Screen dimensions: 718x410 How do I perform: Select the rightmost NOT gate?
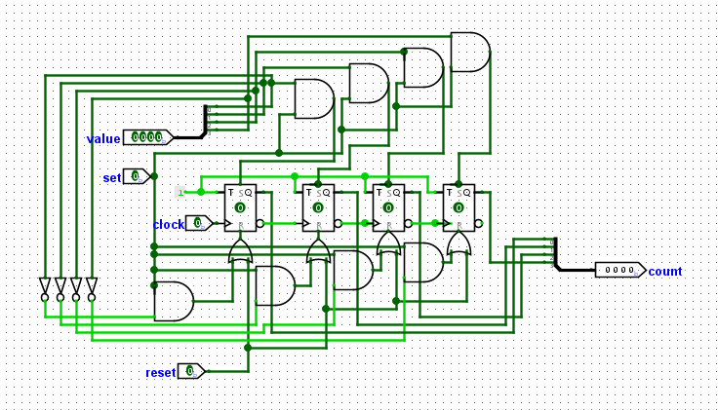pyautogui.click(x=92, y=289)
